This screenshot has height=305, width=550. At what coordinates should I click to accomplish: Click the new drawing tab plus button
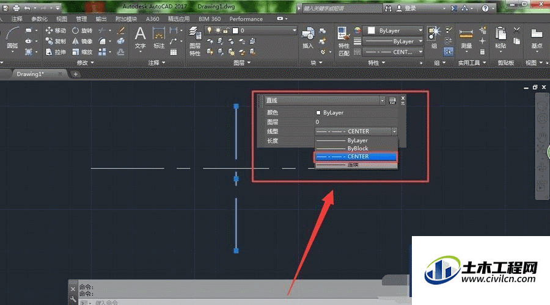(75, 74)
